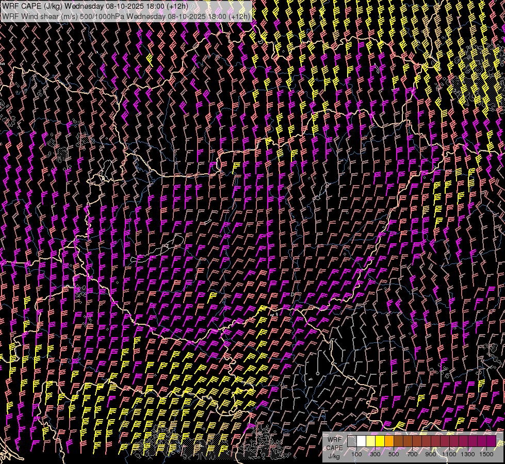Click the gray swatch in the CAPE legend
Viewport: 505px width, 464px height.
click(x=352, y=441)
